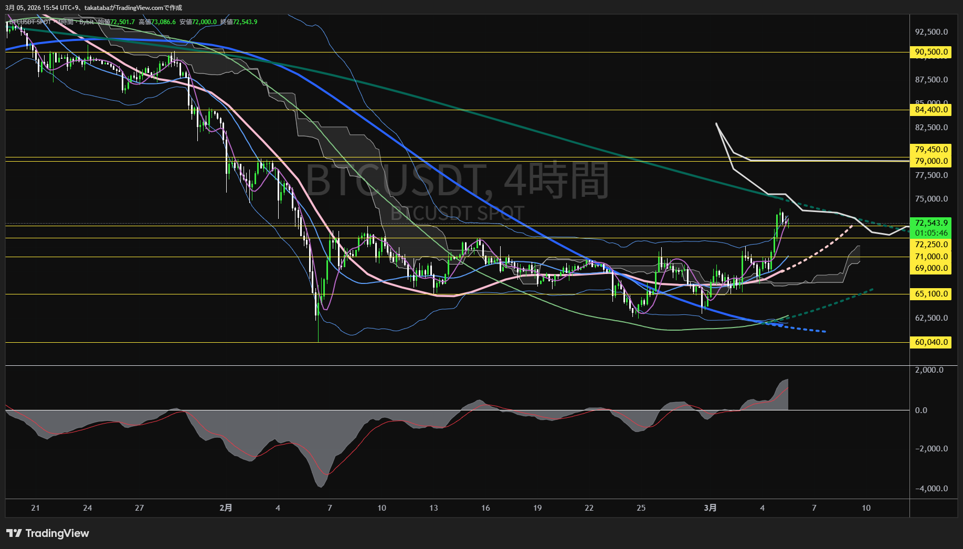Click the TradingView logo icon

(14, 533)
